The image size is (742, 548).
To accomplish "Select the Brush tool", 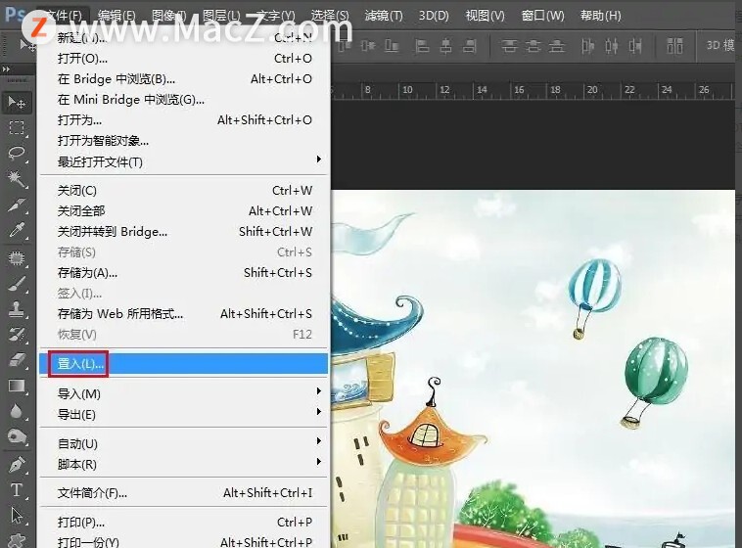I will [x=17, y=283].
